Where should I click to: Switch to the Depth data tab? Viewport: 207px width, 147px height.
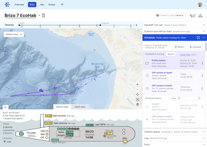(80, 107)
